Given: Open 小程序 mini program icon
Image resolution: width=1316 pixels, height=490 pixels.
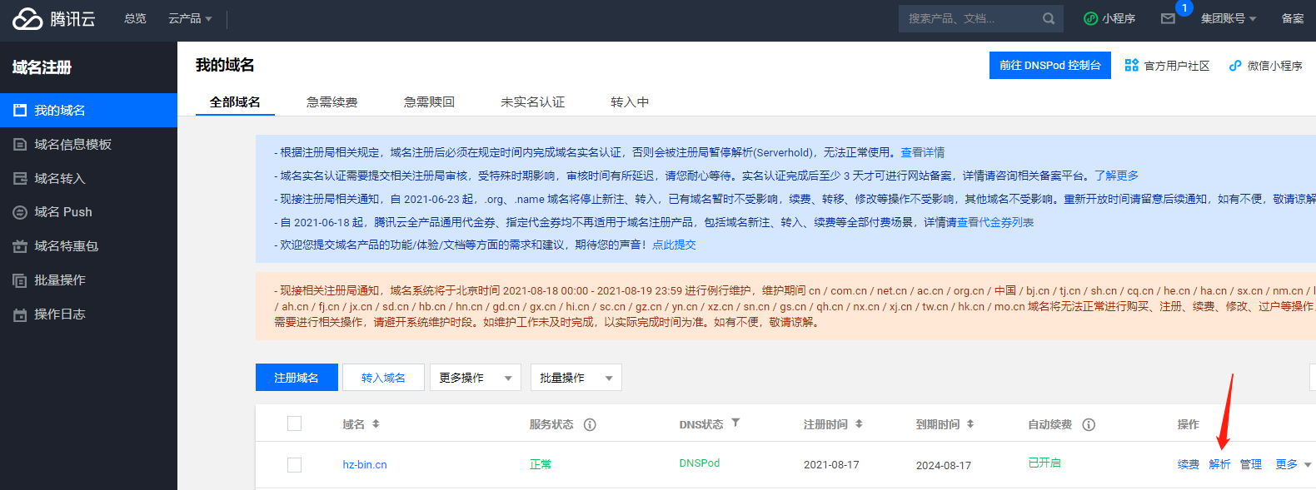Looking at the screenshot, I should (x=1090, y=18).
